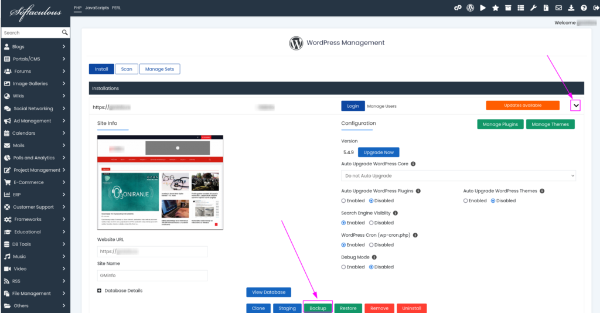
Task: Click the Staging button
Action: click(x=287, y=308)
